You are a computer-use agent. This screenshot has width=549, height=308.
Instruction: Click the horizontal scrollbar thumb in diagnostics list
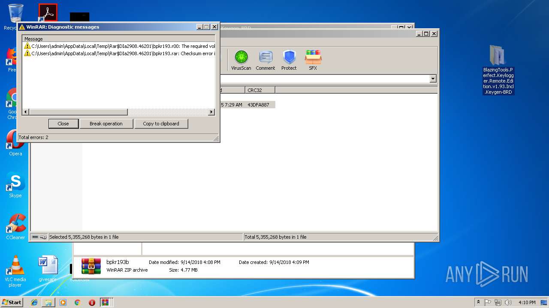point(78,112)
